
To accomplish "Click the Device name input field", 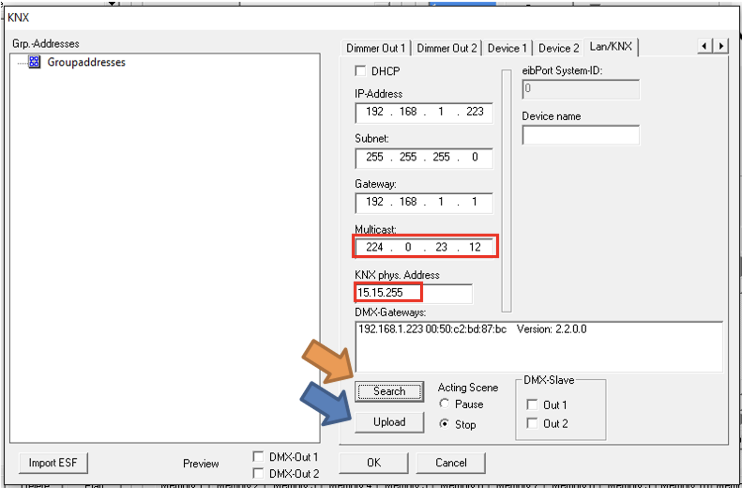I will tap(581, 135).
